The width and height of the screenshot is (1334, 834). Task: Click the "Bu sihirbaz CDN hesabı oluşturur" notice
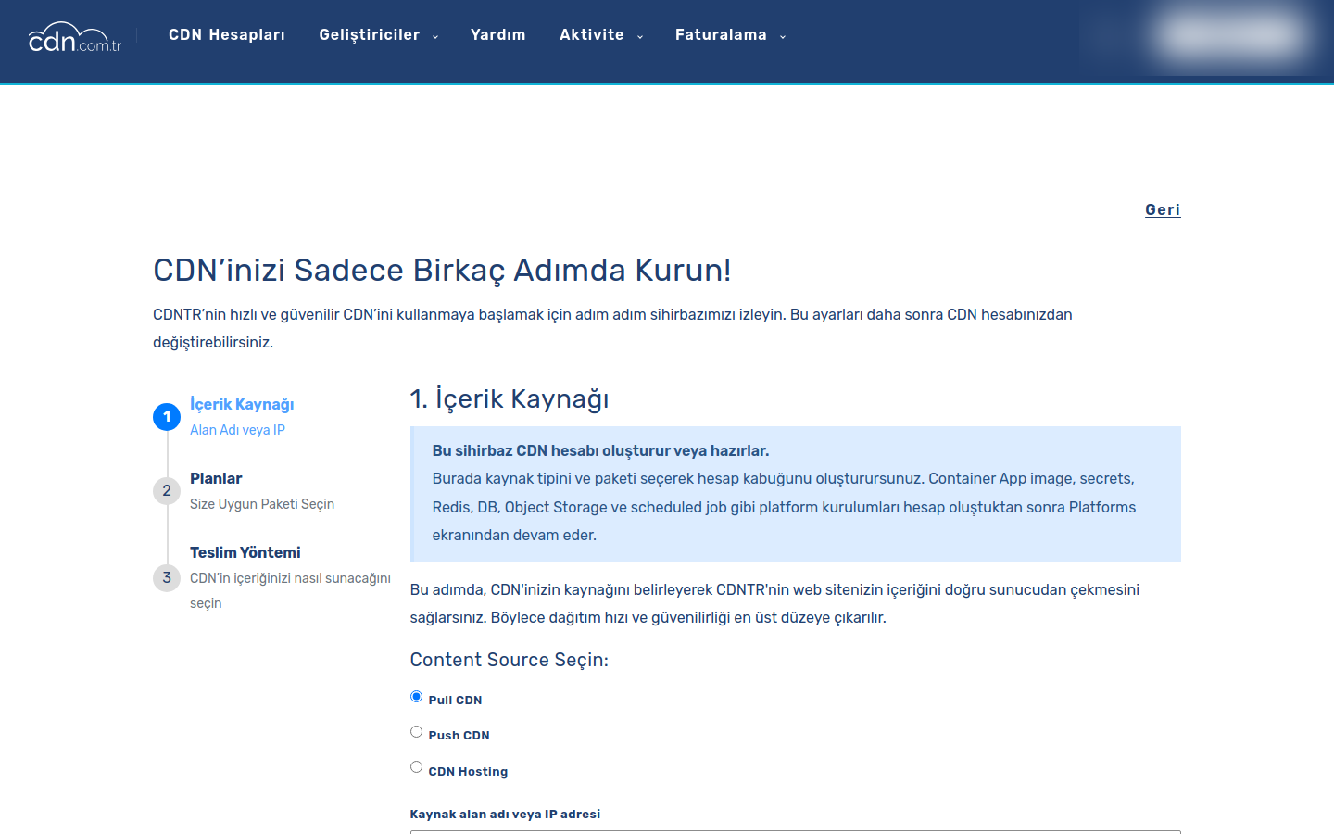pos(796,494)
